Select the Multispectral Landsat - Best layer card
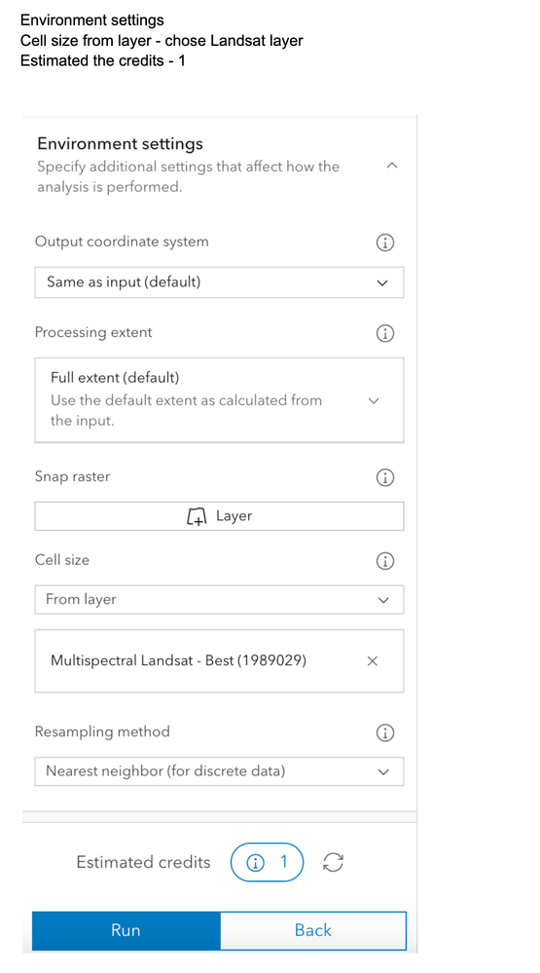Viewport: 540px width, 973px height. tap(219, 661)
